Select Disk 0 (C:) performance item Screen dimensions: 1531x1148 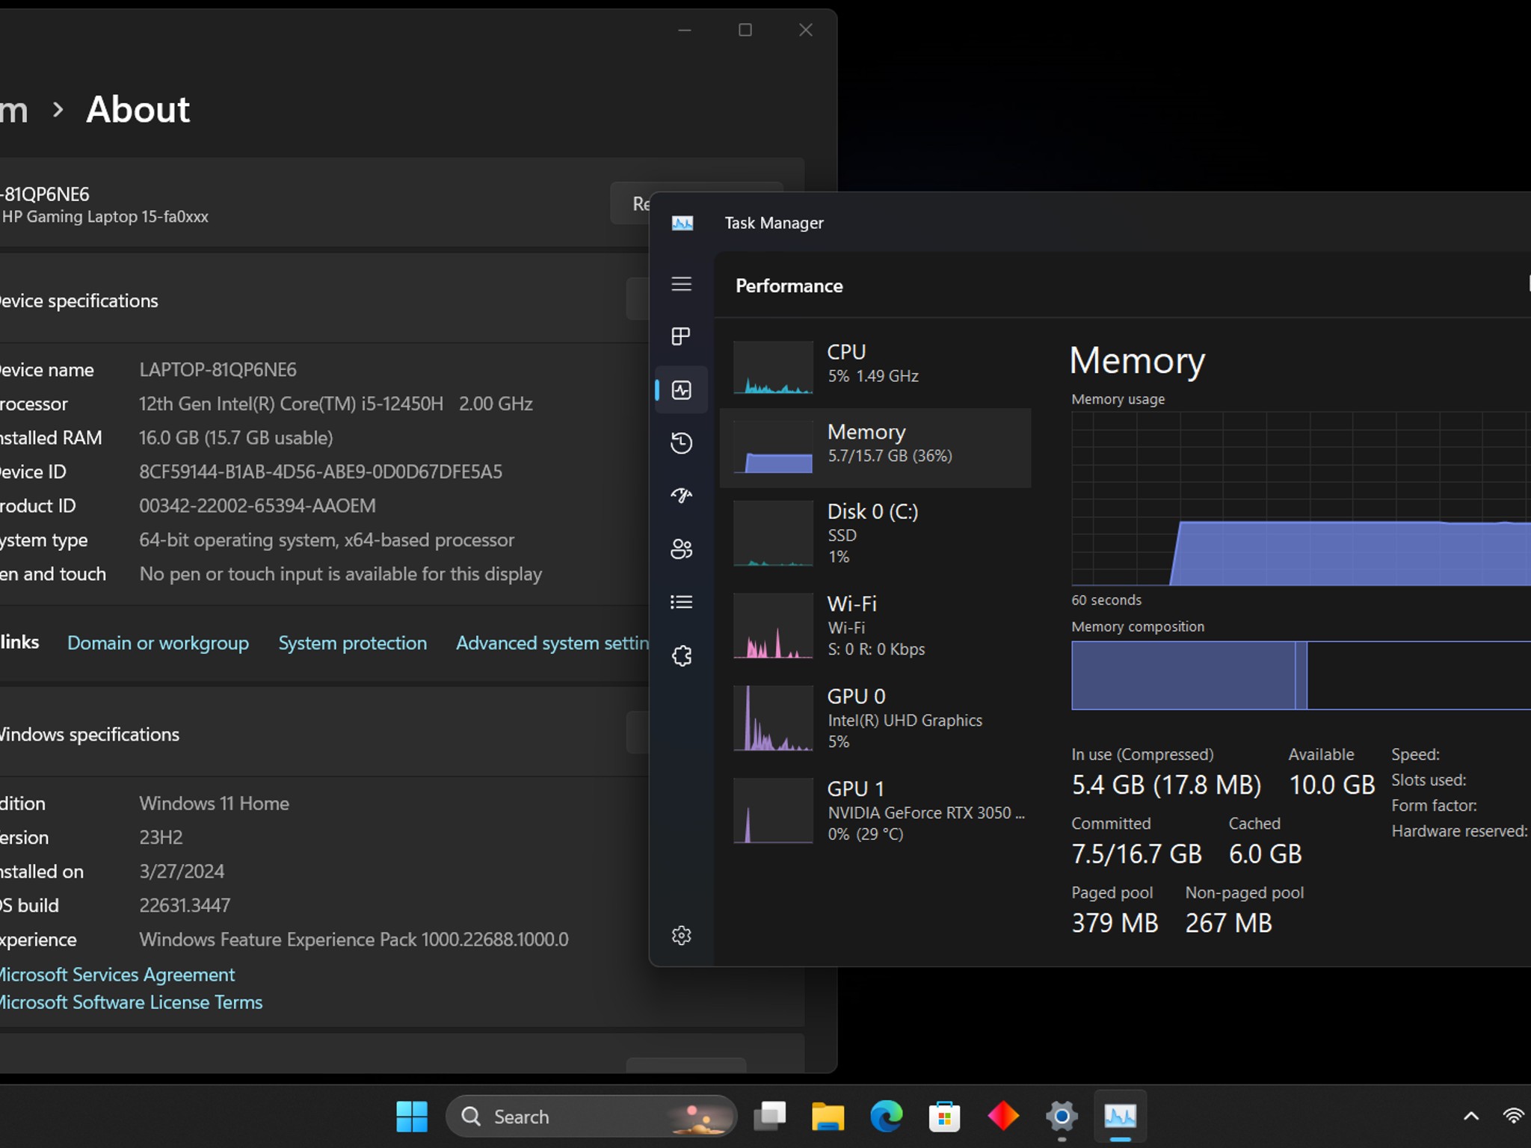[x=875, y=533]
